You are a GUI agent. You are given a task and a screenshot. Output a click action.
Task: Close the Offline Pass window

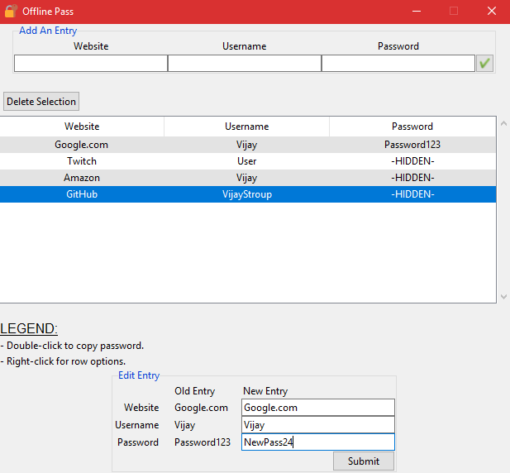(492, 11)
